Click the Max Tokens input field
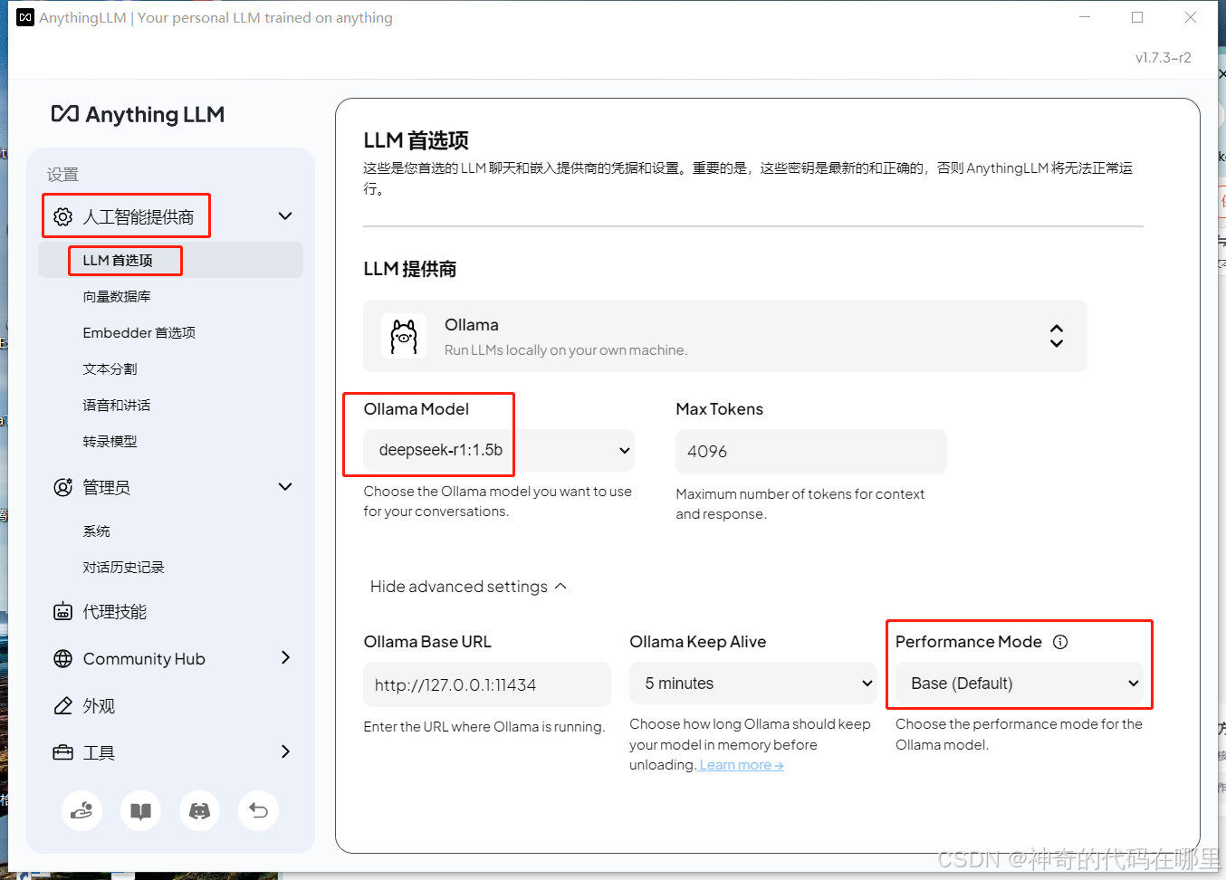 (810, 451)
